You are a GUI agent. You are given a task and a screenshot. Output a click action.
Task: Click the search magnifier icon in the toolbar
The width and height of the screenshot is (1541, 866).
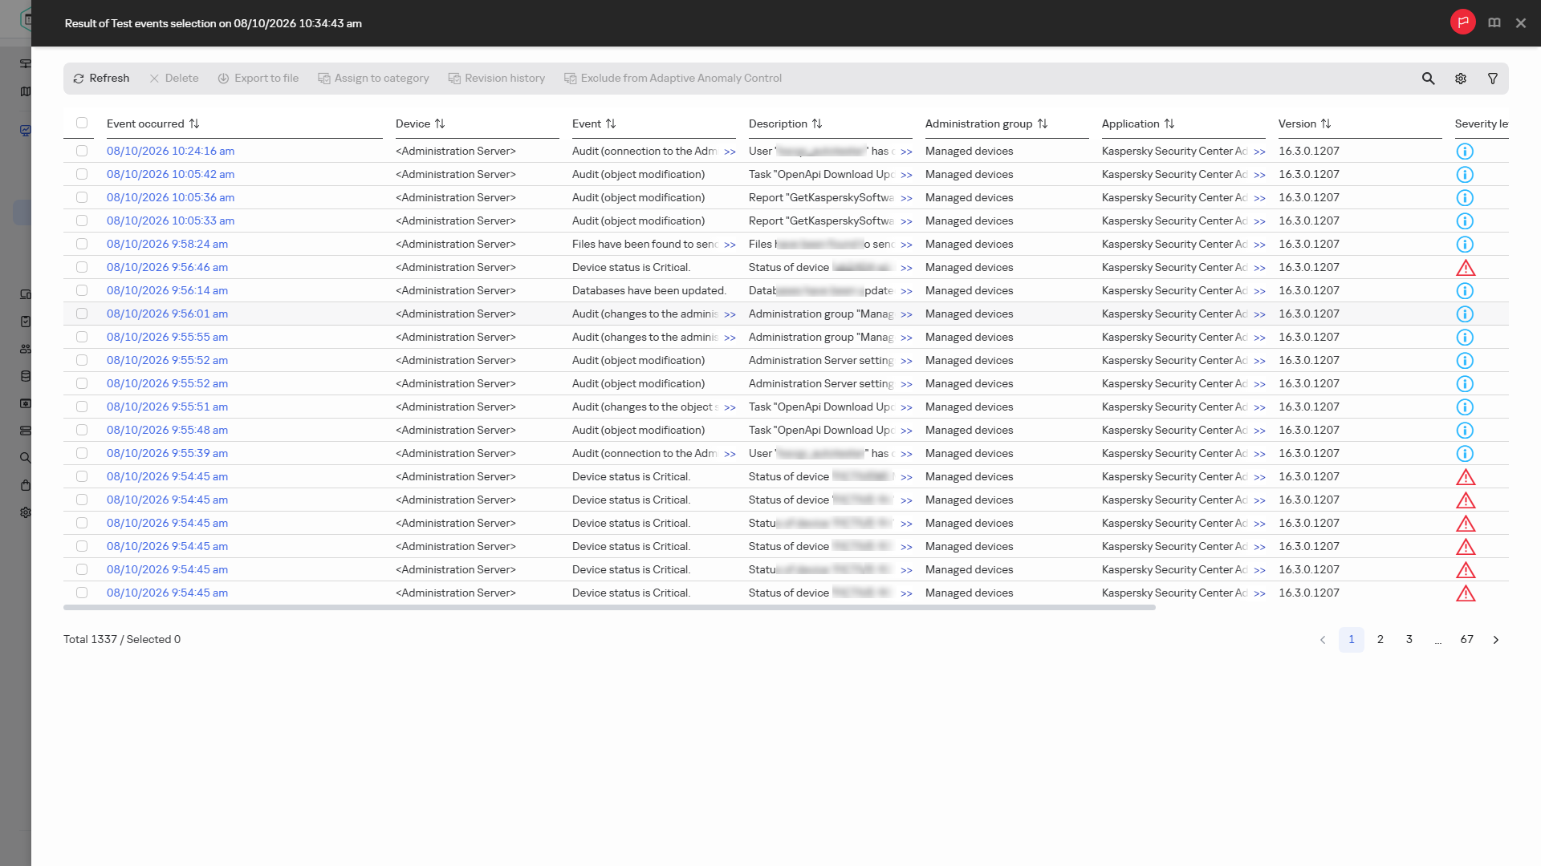pos(1428,79)
